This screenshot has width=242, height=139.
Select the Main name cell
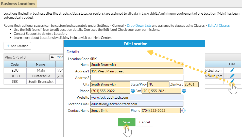pos(41,70)
